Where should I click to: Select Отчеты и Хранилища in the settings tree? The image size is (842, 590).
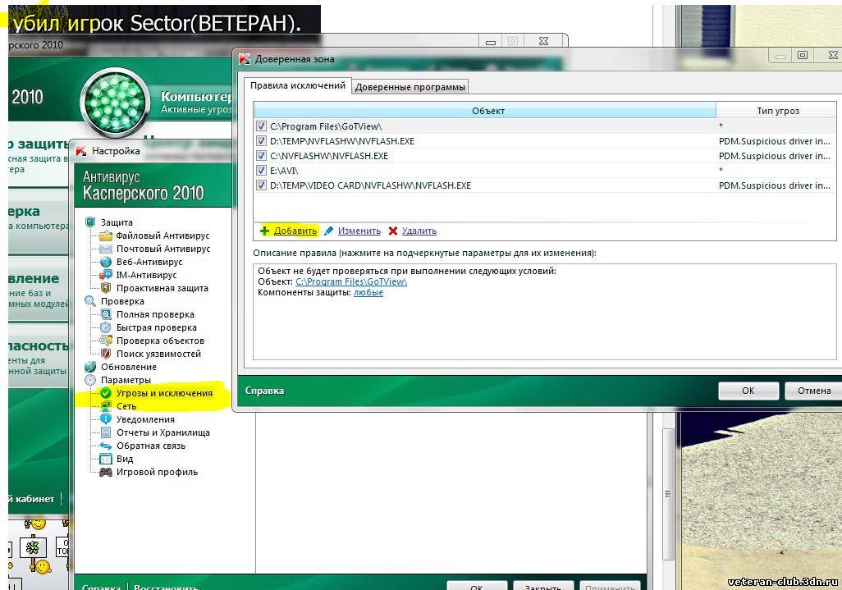pyautogui.click(x=163, y=432)
